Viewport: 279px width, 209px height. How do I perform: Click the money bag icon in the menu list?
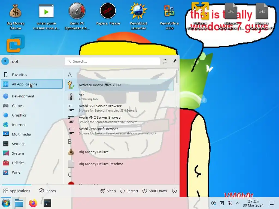point(71,152)
